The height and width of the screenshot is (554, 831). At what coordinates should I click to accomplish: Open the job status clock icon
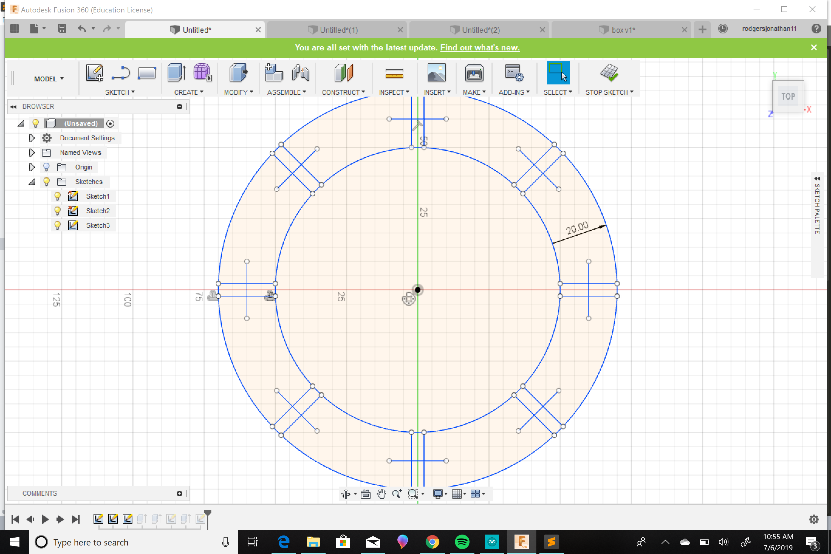pos(723,29)
